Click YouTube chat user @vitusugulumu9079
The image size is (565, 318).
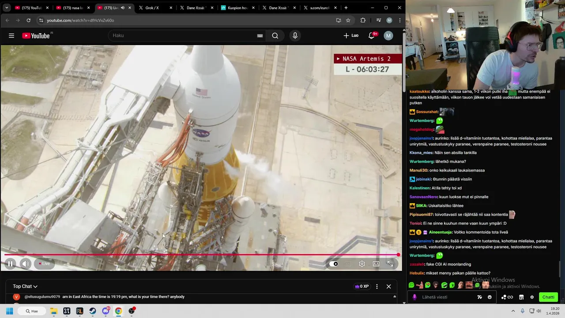42,297
